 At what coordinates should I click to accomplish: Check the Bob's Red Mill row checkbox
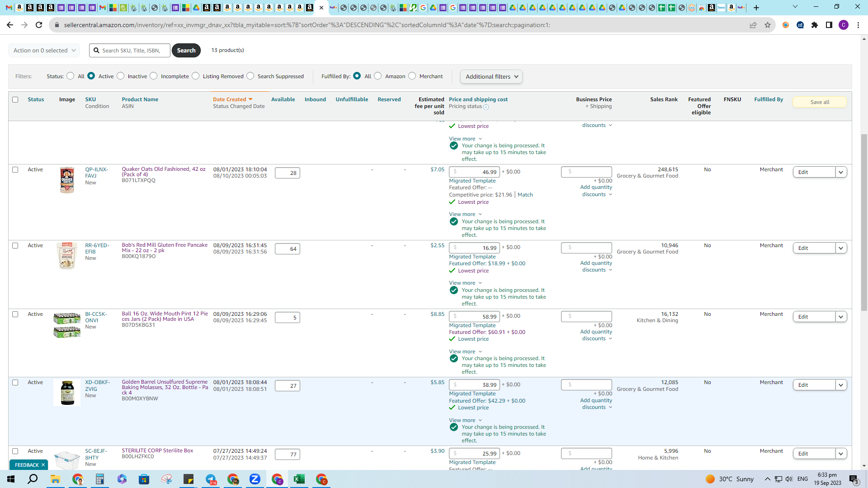pyautogui.click(x=15, y=246)
